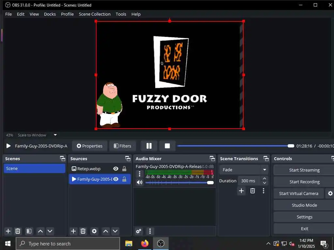This screenshot has width=334, height=250.
Task: Add a new scene
Action: (x=8, y=231)
